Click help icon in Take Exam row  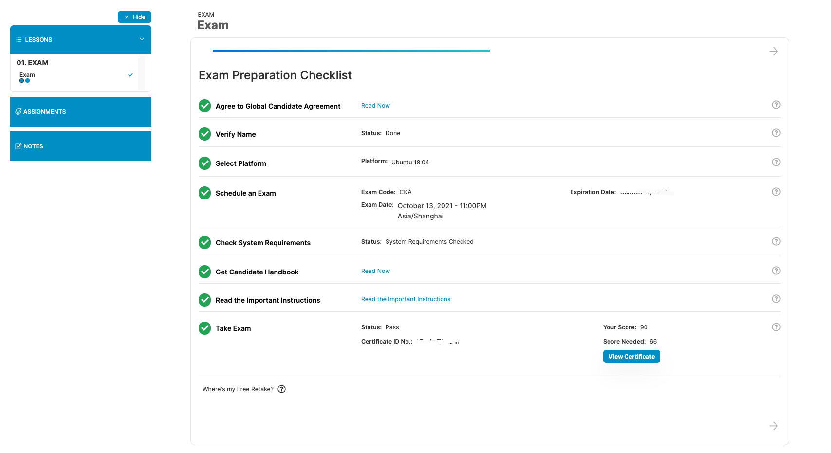[x=776, y=327]
